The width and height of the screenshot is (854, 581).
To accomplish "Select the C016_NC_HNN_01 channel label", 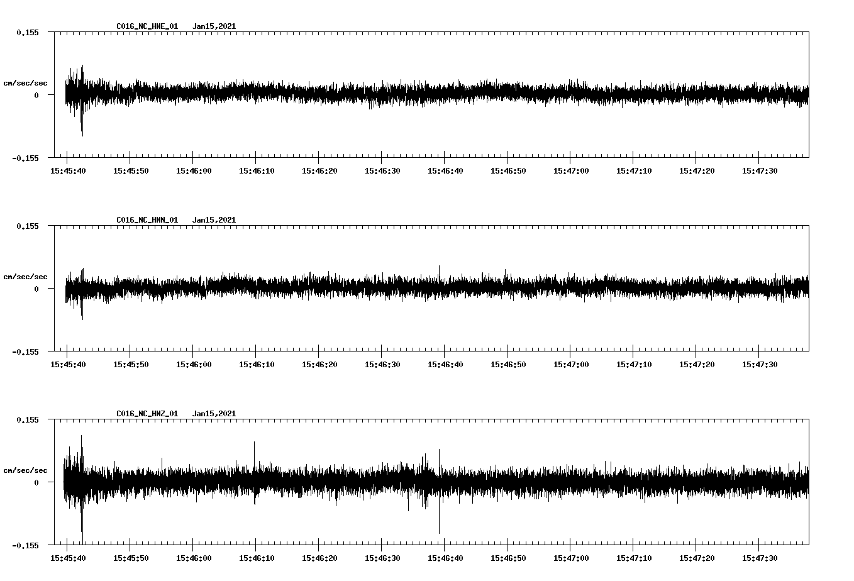I will [146, 219].
